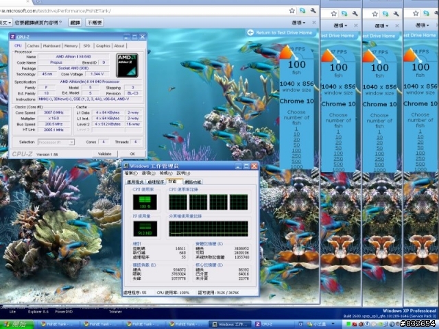Open the 檔案(F) menu in Task Manager

[x=131, y=173]
